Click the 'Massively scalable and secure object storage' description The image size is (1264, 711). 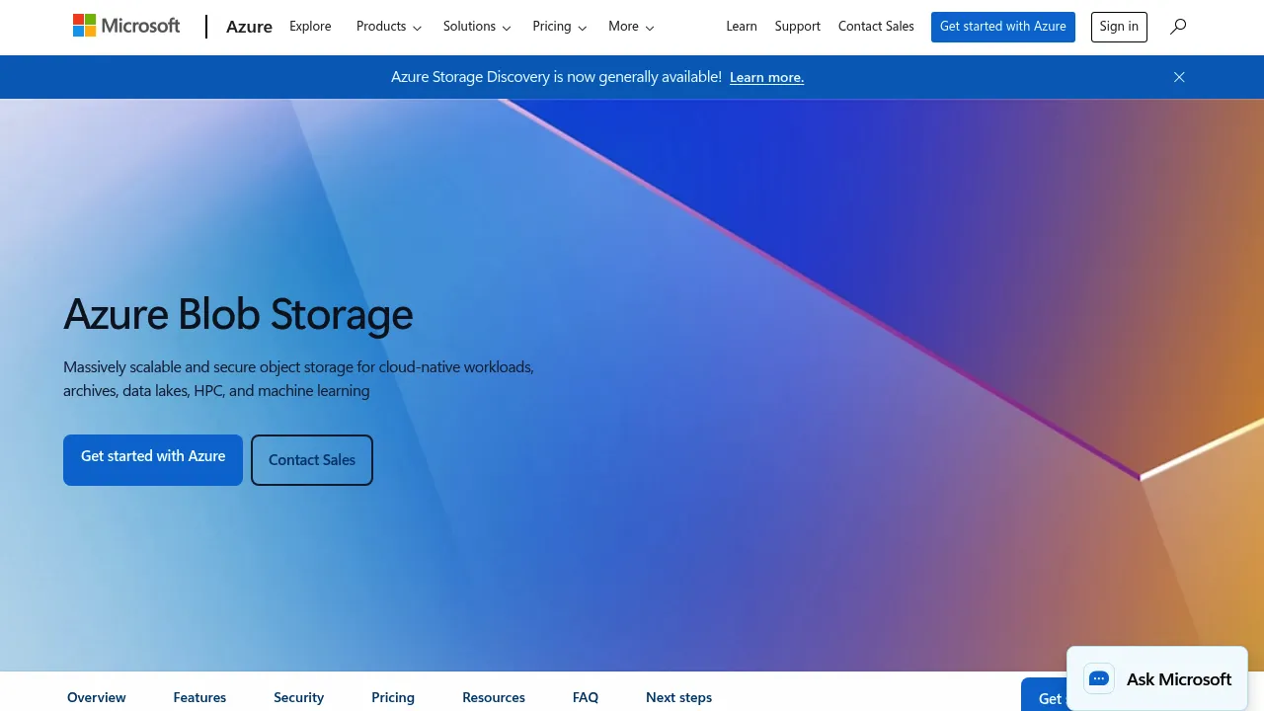(x=298, y=379)
